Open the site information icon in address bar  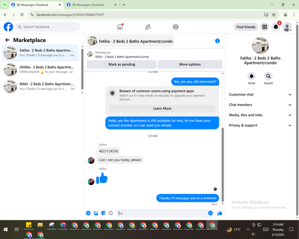click(x=32, y=15)
